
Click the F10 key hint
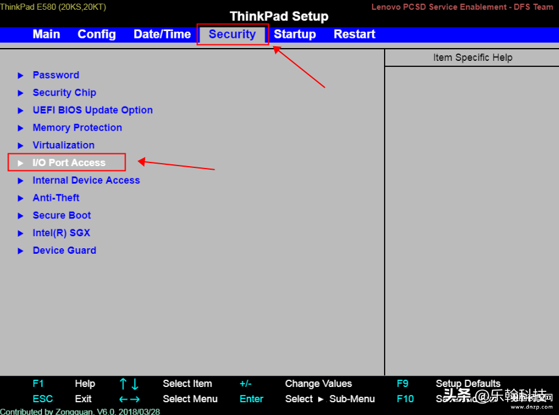[x=405, y=399]
